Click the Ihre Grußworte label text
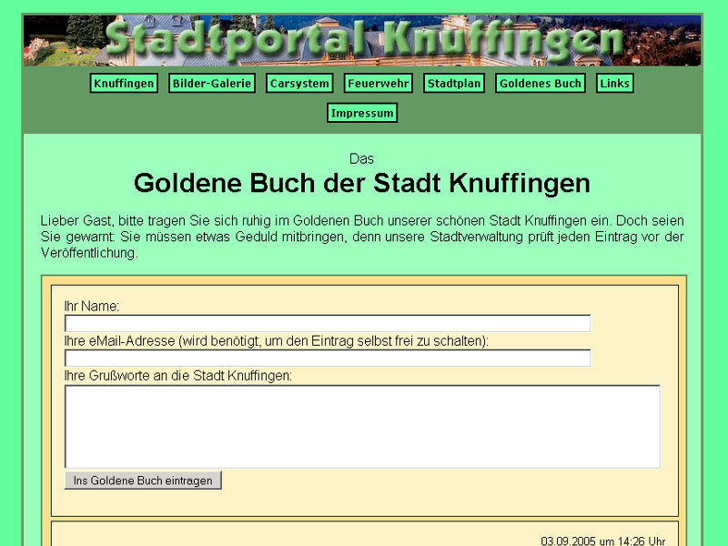Screen dimensions: 728x546 click(178, 375)
